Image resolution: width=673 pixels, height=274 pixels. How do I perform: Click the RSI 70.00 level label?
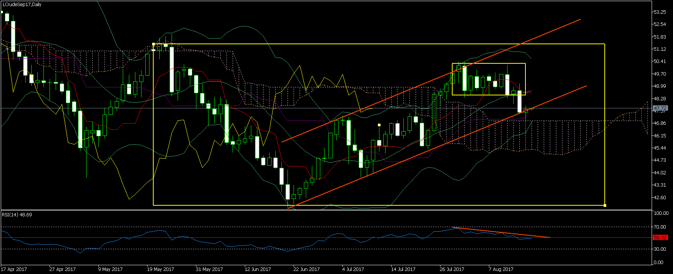pyautogui.click(x=660, y=227)
